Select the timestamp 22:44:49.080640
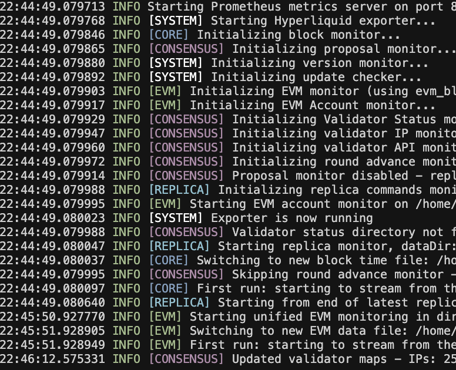Viewport: 456px width, 370px height. pyautogui.click(x=52, y=303)
